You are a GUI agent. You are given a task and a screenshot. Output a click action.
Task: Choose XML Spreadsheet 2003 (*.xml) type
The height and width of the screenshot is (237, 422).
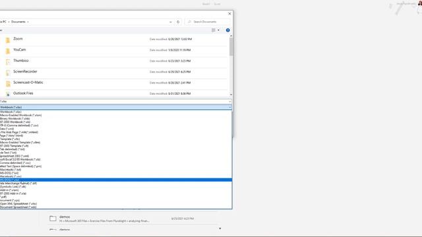pos(116,156)
